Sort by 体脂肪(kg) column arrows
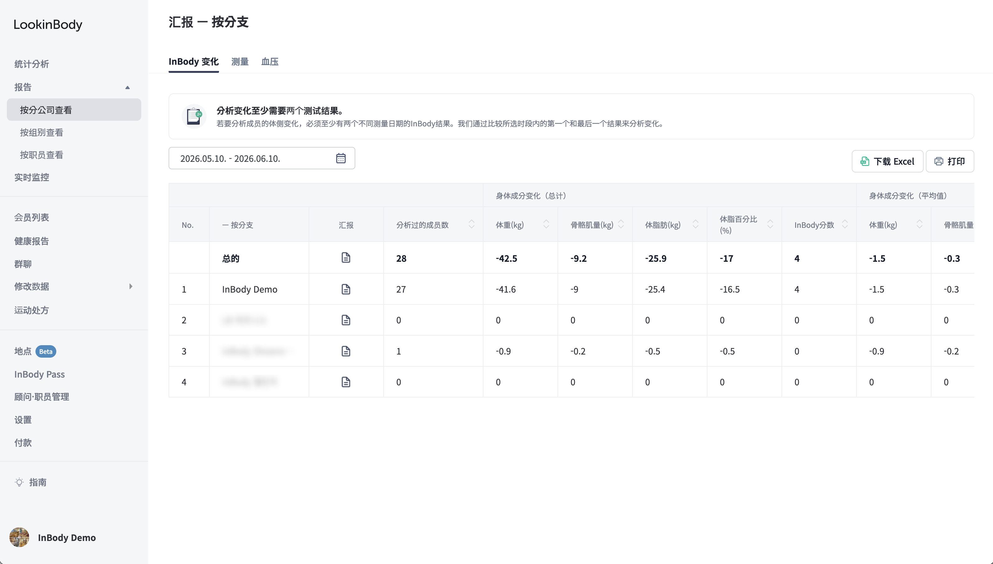 tap(695, 224)
